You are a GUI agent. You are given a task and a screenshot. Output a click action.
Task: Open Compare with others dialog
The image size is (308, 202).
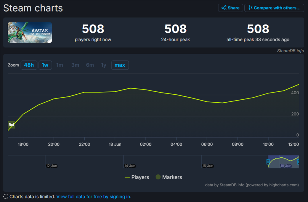(274, 8)
